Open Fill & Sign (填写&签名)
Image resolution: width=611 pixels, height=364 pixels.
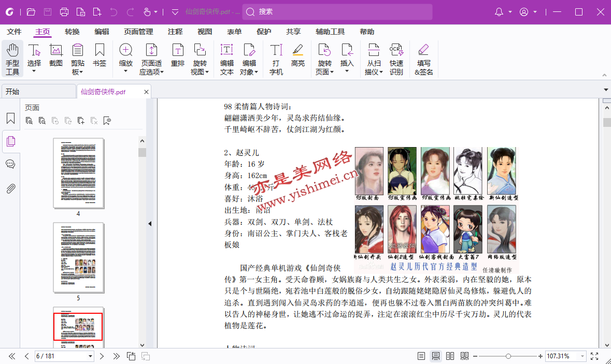(x=423, y=59)
